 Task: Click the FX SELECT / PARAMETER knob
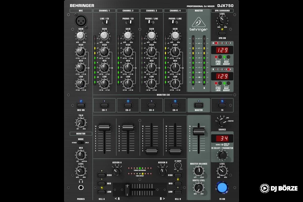[222, 155]
